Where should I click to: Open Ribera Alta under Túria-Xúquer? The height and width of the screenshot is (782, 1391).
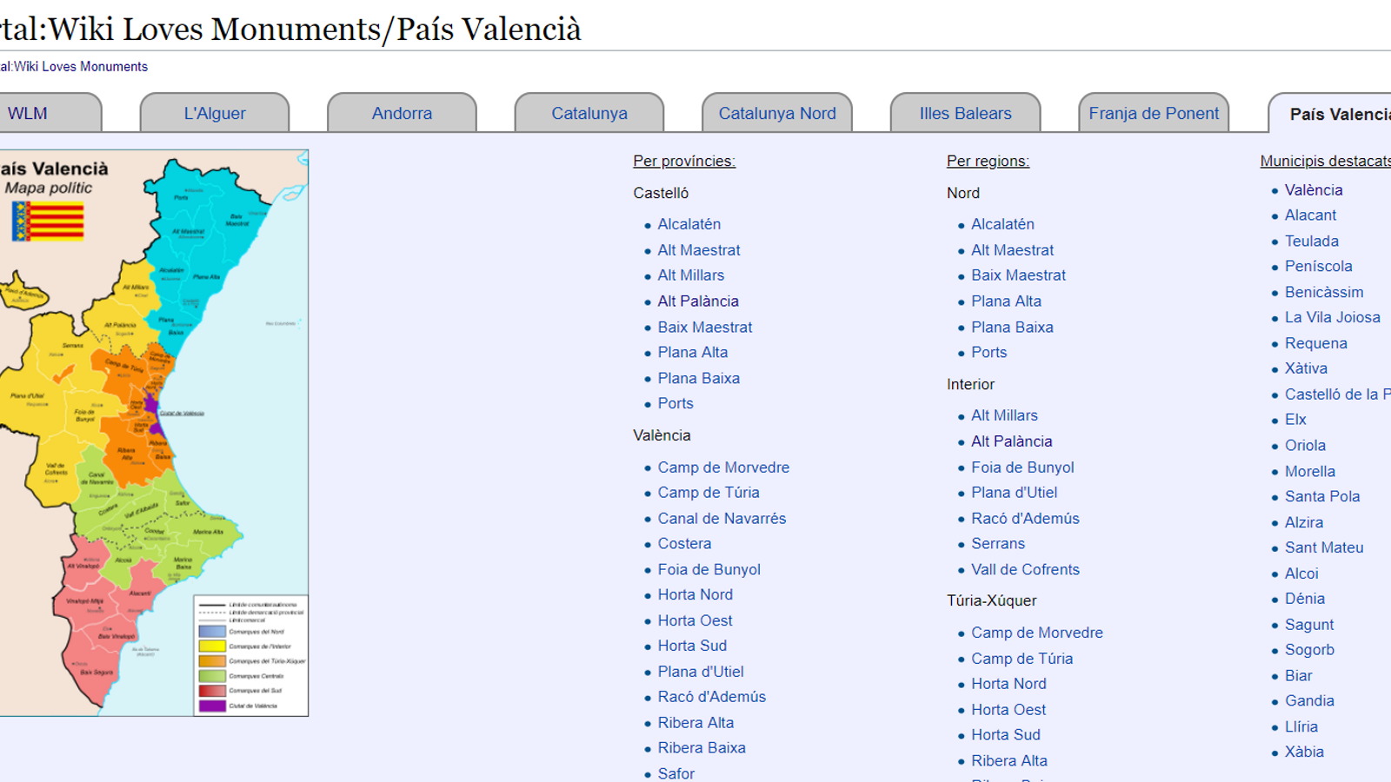point(1009,761)
